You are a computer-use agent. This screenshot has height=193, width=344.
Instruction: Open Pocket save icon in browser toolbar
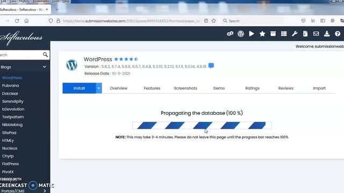[x=303, y=21]
